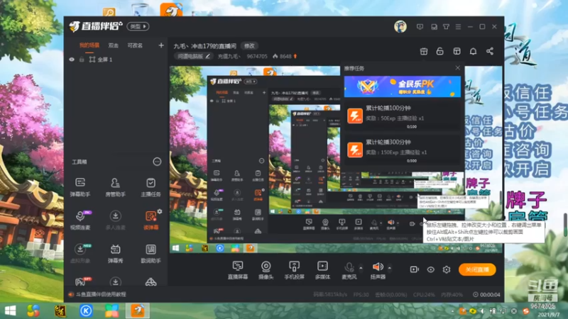Screen dimensions: 568x319
Task: Open the 主播任务 tool
Action: [x=151, y=187]
